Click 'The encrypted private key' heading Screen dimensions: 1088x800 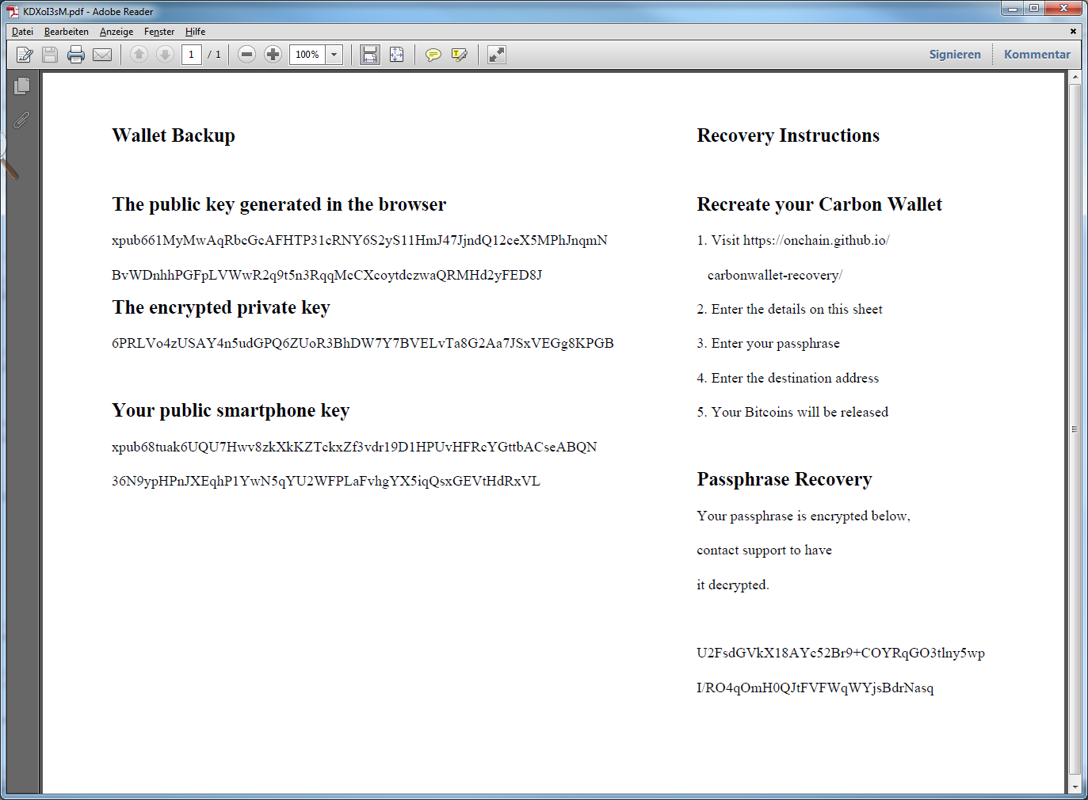[221, 307]
